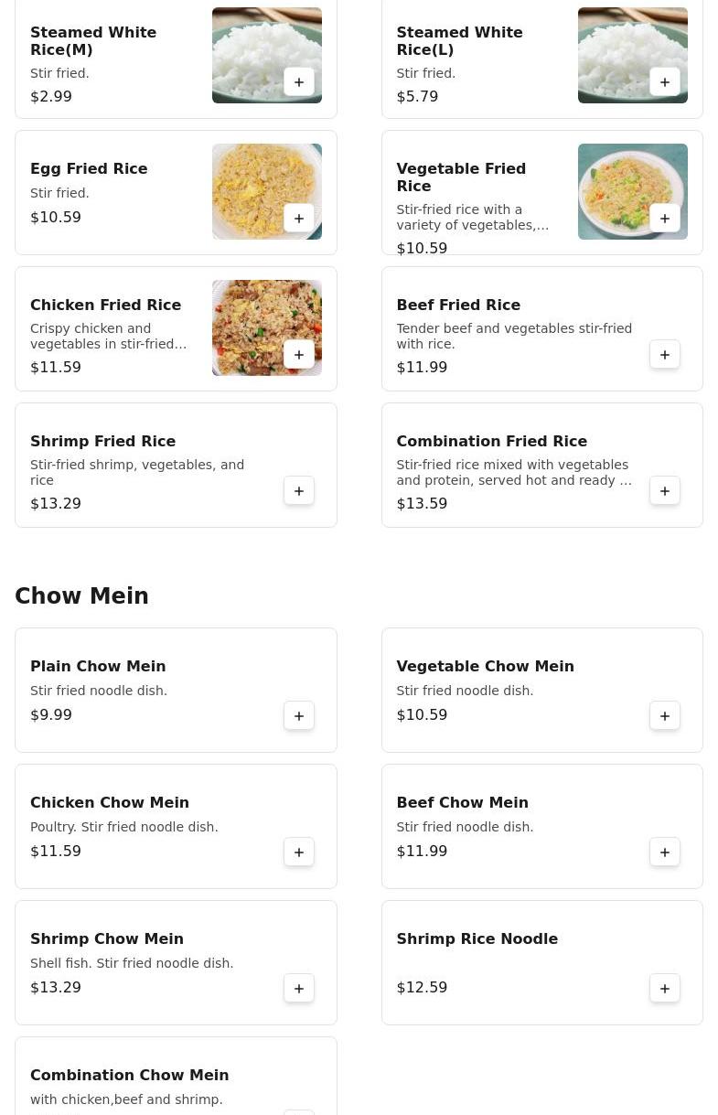Open Combination Chow Mein item title
The height and width of the screenshot is (1115, 718).
click(x=129, y=1075)
